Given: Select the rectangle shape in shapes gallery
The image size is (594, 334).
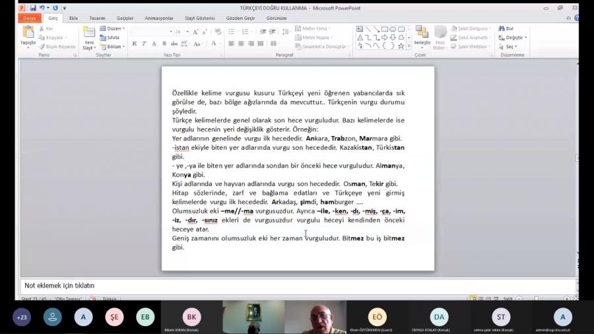Looking at the screenshot, I should [x=384, y=29].
